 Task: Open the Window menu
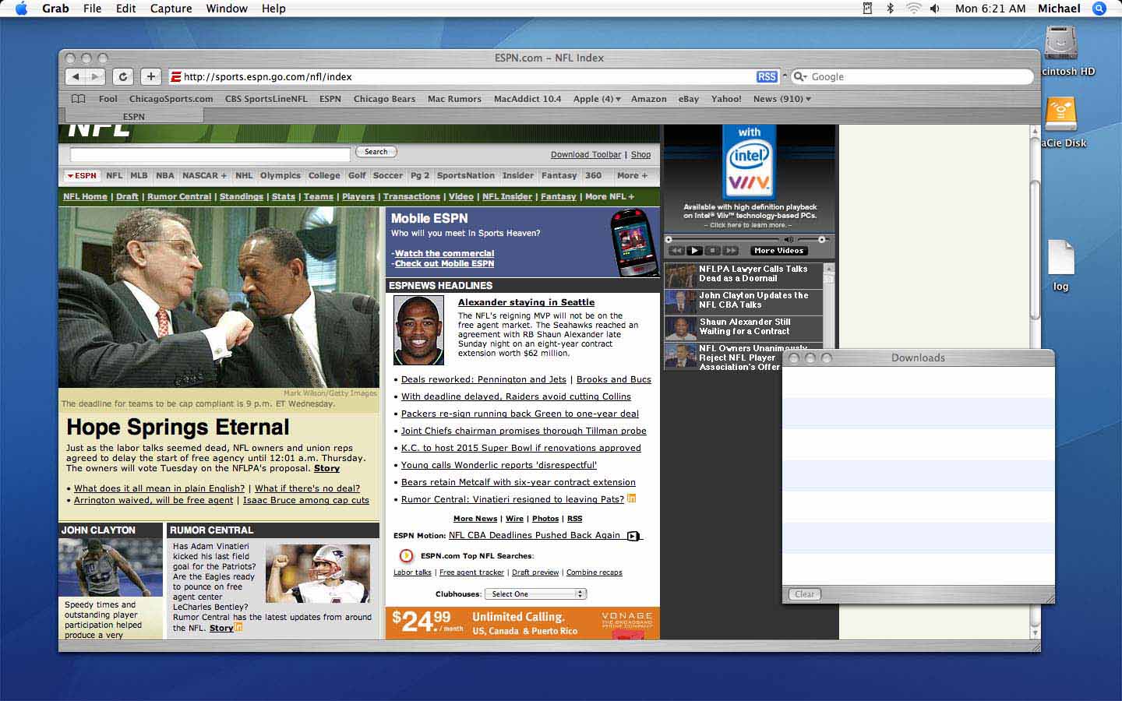tap(227, 9)
